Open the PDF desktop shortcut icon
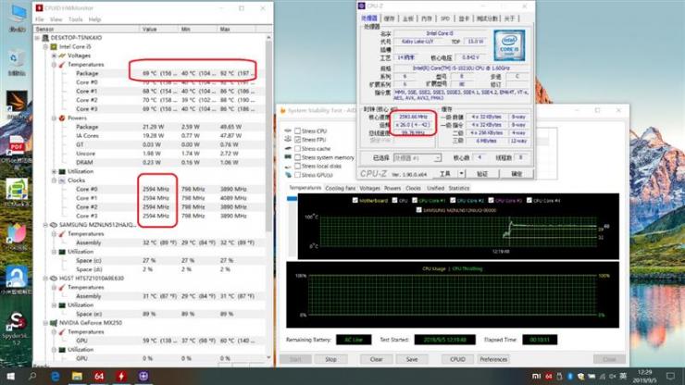 pos(16,145)
